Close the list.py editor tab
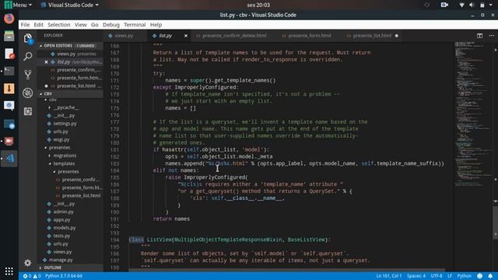Screen dimensions: 498x280 coord(186,36)
